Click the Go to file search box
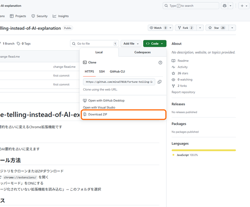This screenshot has height=207, width=250. click(x=94, y=43)
